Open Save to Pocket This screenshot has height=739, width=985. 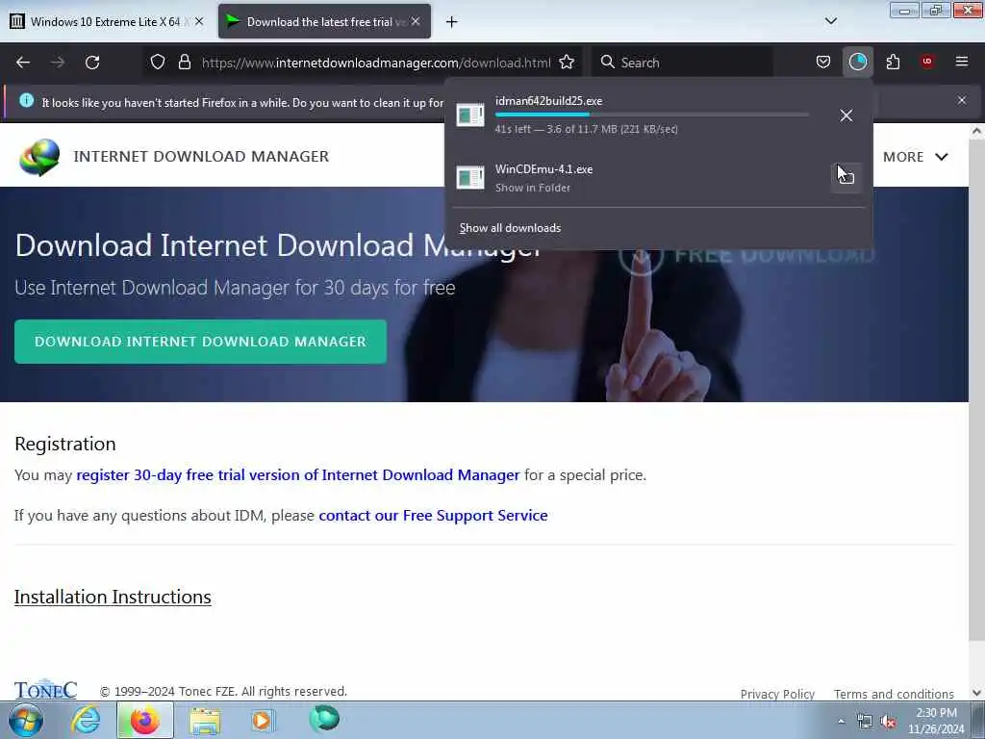pos(823,63)
